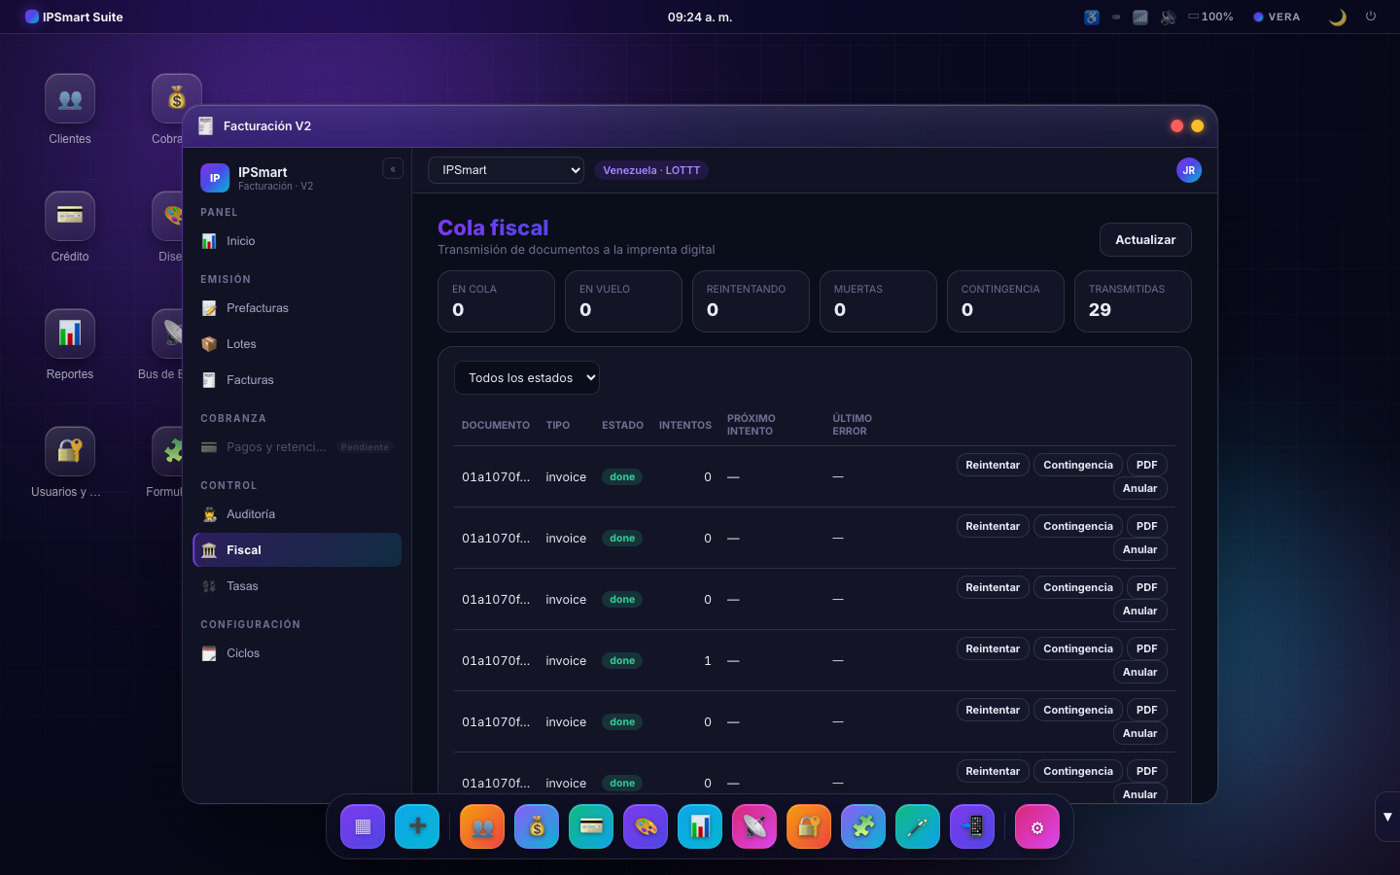This screenshot has height=875, width=1400.
Task: Open the padlock and key app in the dock
Action: (809, 826)
